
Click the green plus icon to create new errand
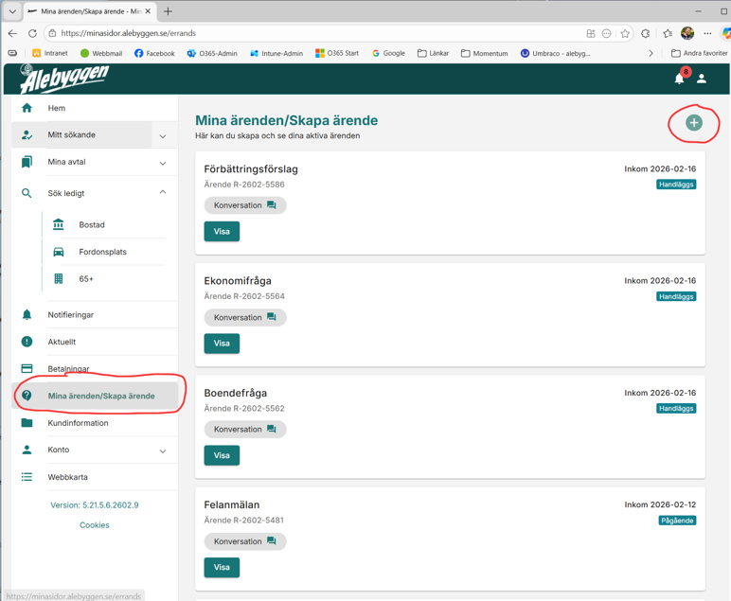pyautogui.click(x=694, y=123)
